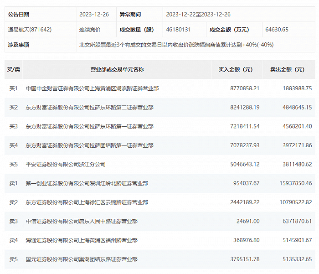The height and width of the screenshot is (274, 319).
Task: Select sell amount 5135332.65
Action: pos(297,259)
